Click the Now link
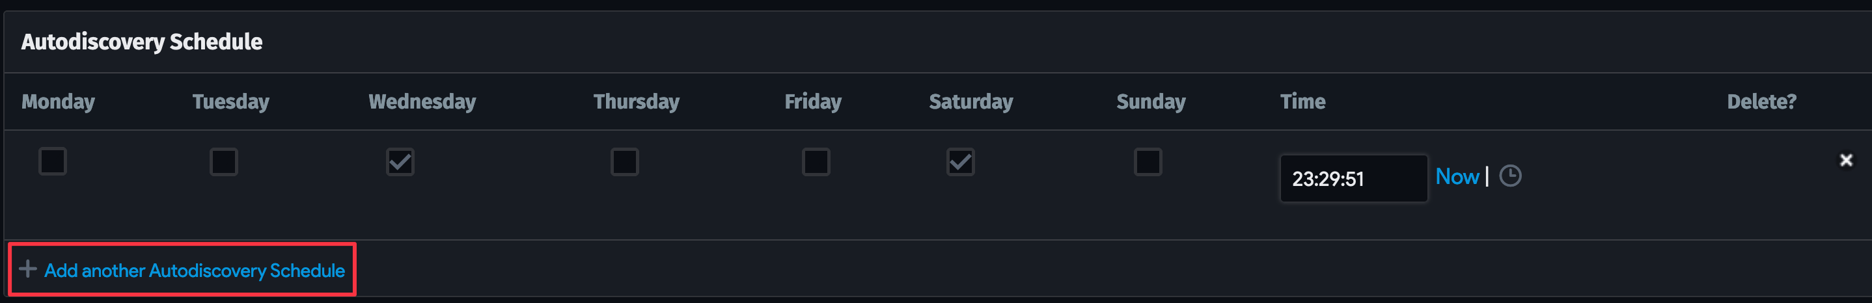The height and width of the screenshot is (303, 1872). (1457, 177)
